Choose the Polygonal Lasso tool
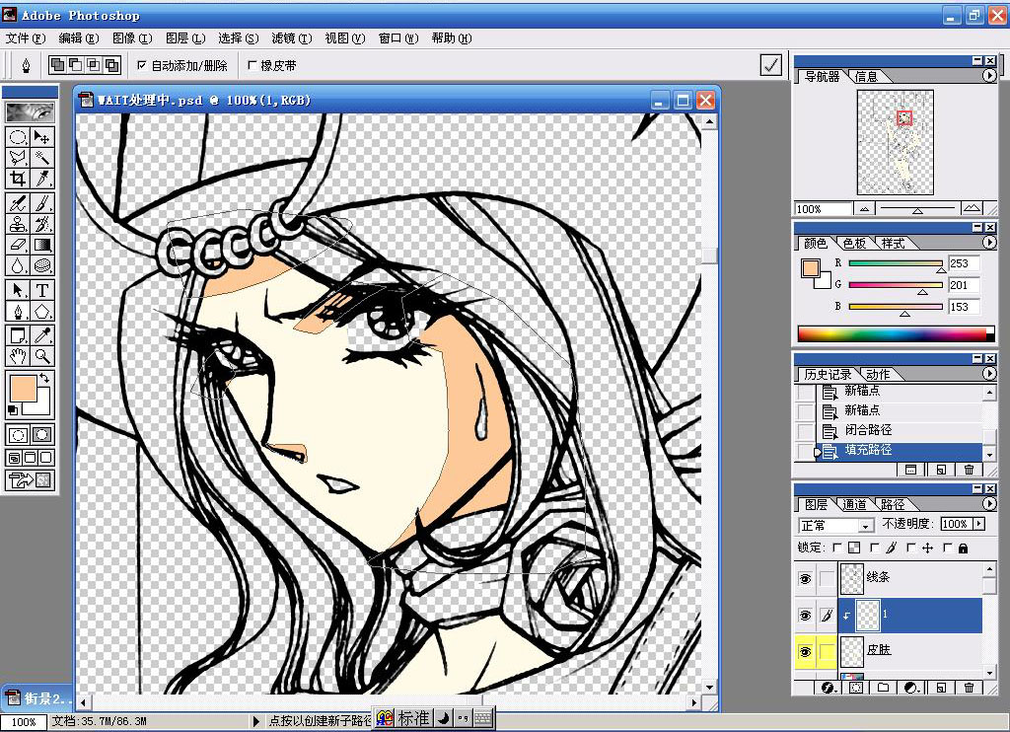This screenshot has width=1010, height=732. (18, 157)
